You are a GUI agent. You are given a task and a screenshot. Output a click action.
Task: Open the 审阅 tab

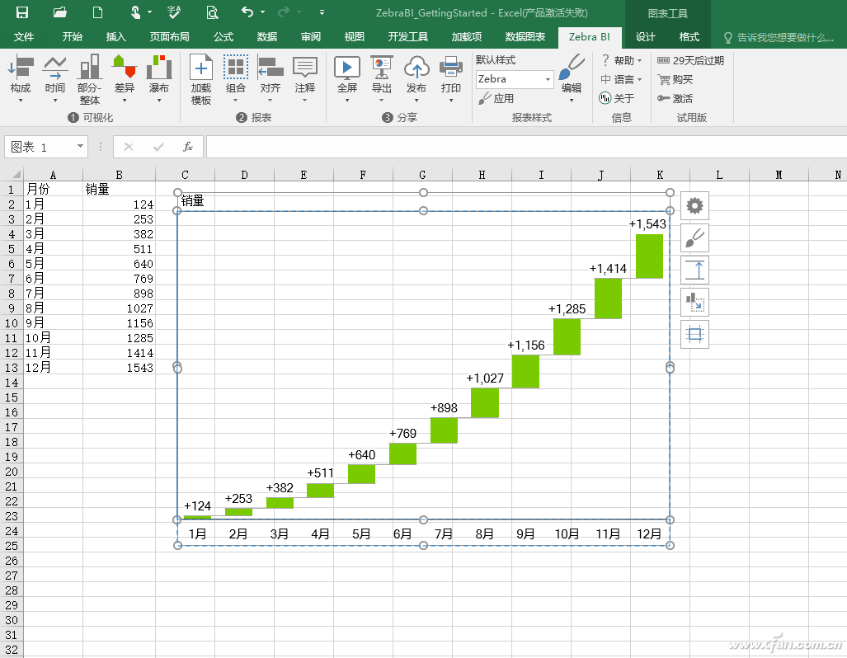(x=311, y=37)
